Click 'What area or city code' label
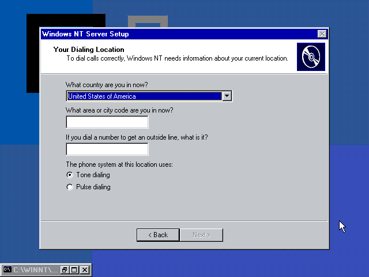The width and height of the screenshot is (369, 277). [x=119, y=110]
